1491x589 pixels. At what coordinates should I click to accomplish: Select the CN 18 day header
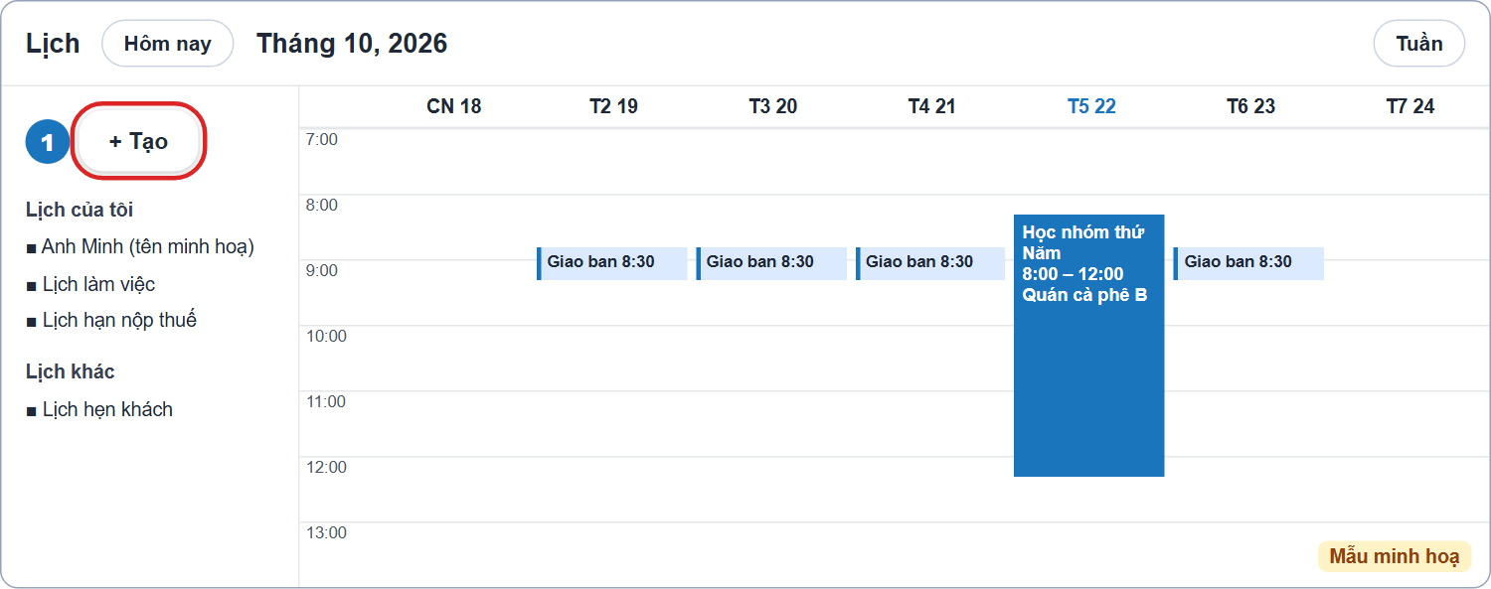point(454,106)
